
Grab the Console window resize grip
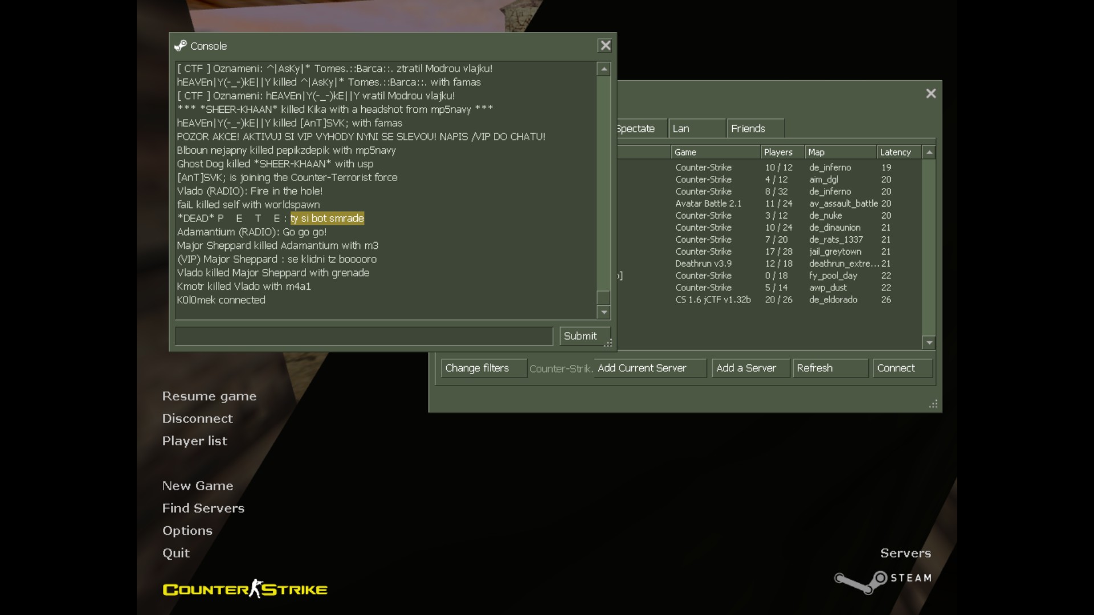(x=609, y=343)
